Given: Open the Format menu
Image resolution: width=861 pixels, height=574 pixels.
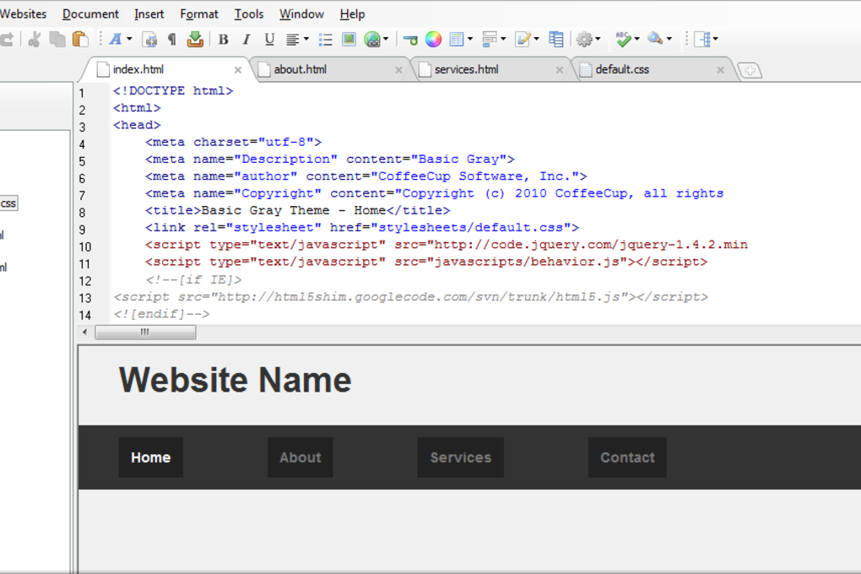Looking at the screenshot, I should (198, 14).
